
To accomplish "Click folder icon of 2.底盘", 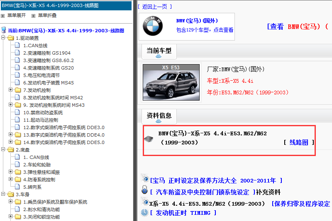I will 10,150.
